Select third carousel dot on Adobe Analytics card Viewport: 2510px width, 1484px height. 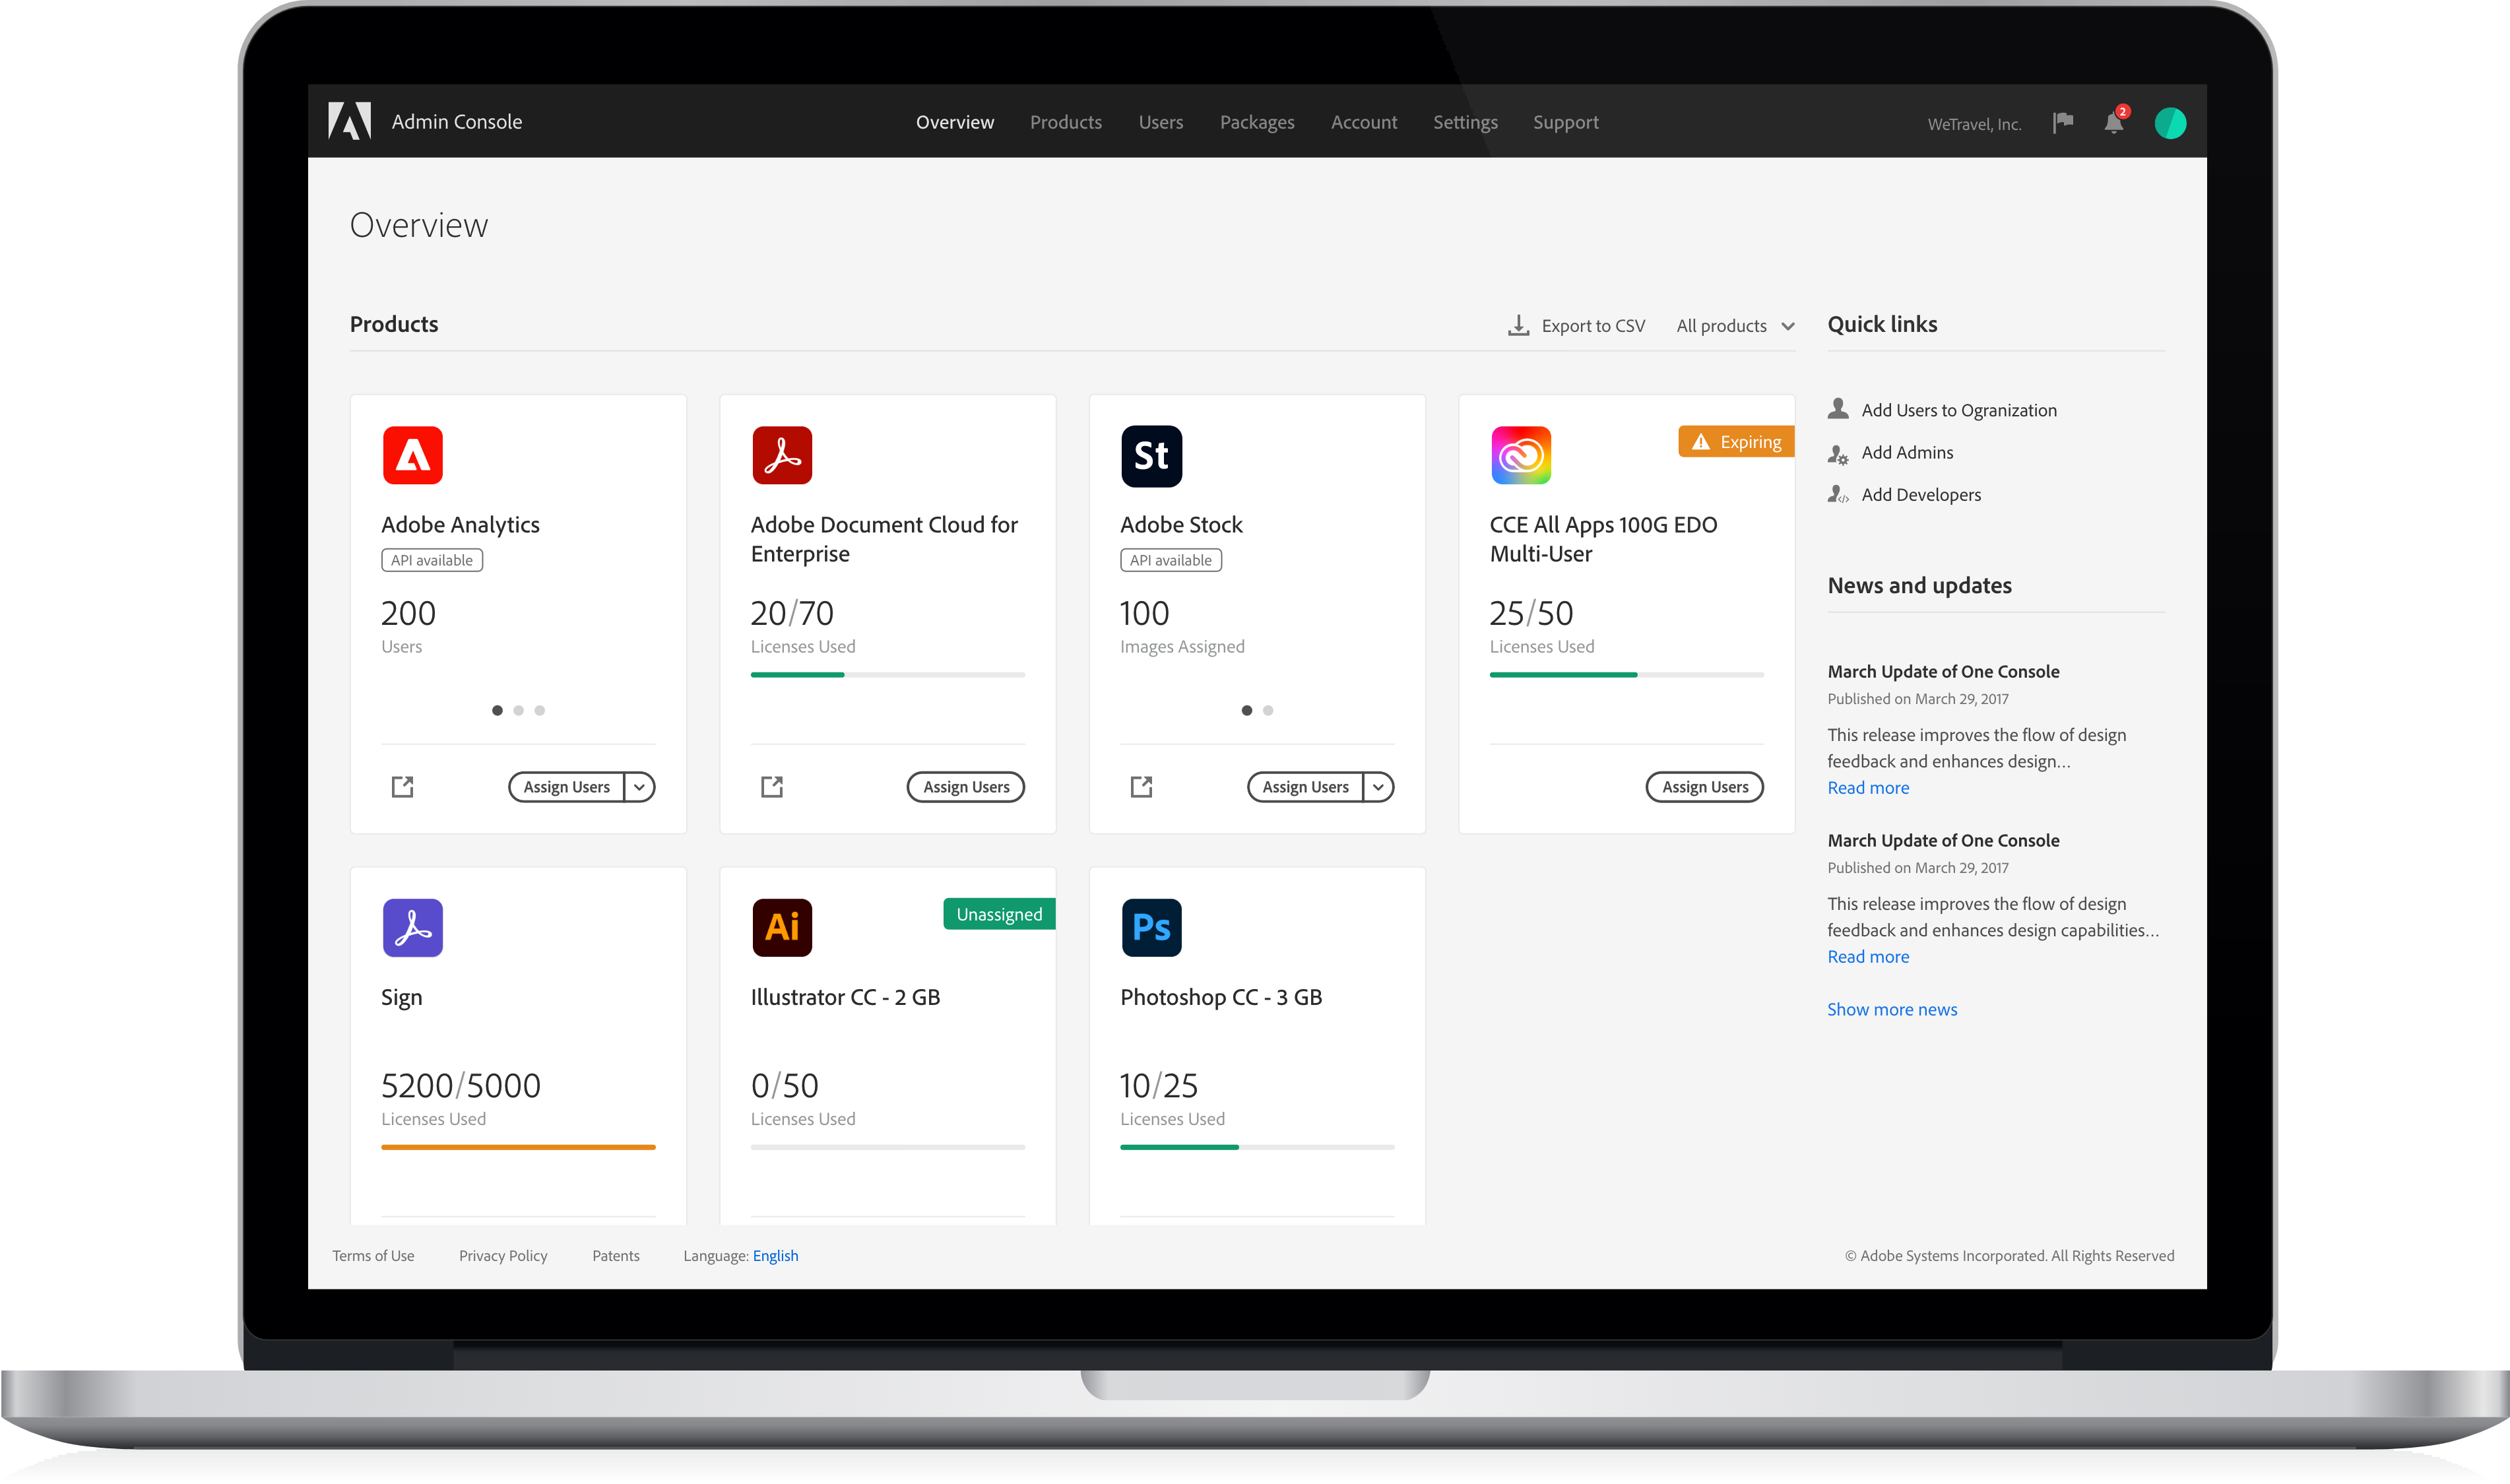(540, 710)
